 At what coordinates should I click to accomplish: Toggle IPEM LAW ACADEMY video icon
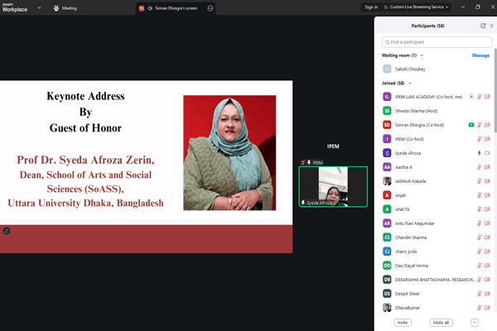[487, 97]
